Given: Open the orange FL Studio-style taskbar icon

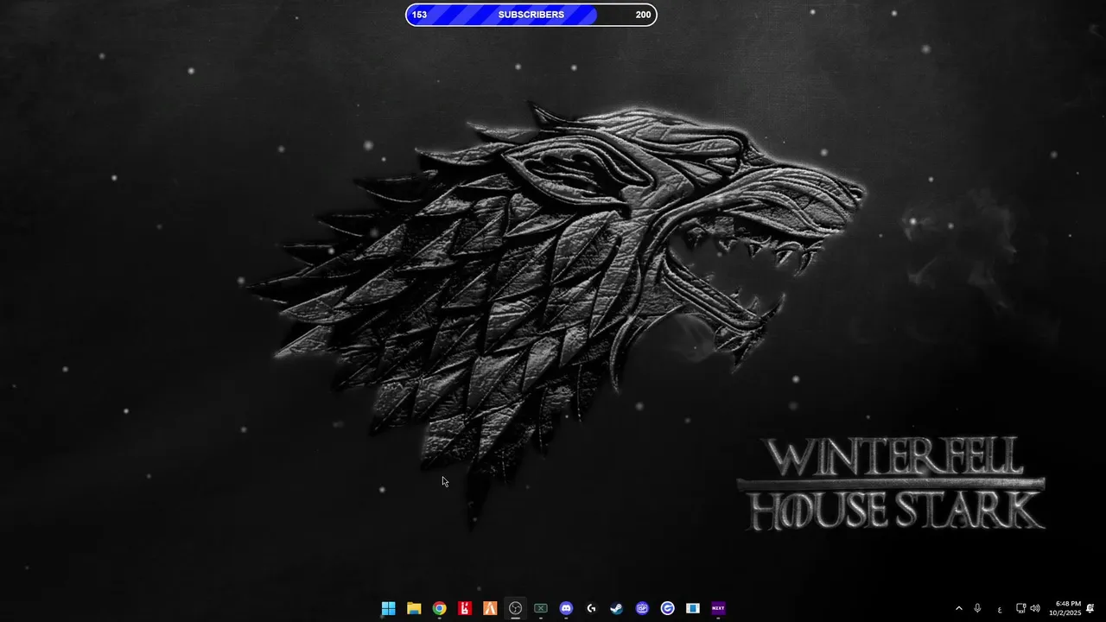Looking at the screenshot, I should (x=490, y=608).
